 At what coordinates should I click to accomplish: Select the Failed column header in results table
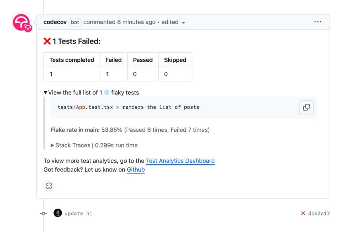click(x=113, y=60)
